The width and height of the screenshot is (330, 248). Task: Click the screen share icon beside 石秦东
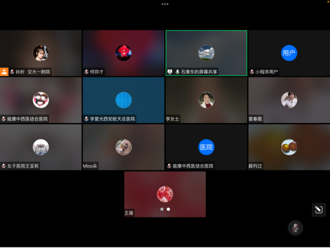pyautogui.click(x=170, y=72)
